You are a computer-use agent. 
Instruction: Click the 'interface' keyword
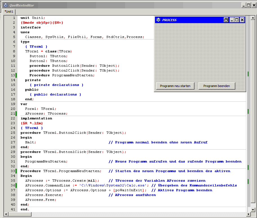(31, 27)
